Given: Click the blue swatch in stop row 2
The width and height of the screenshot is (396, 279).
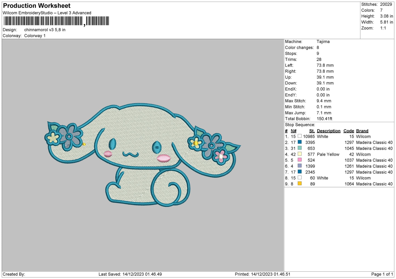Looking at the screenshot, I should click(x=300, y=142).
